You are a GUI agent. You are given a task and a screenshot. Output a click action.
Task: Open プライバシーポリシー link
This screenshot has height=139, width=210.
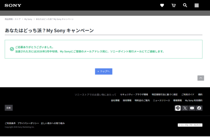coord(28,123)
